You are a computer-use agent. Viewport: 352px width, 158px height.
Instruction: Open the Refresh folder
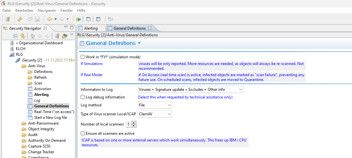pyautogui.click(x=40, y=77)
